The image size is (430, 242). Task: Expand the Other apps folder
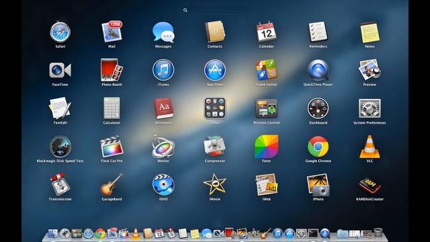click(215, 108)
